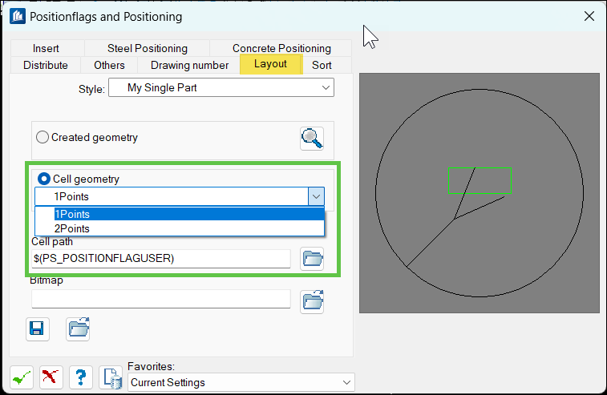Choose 2Points from dropdown list
This screenshot has height=395, width=607.
[180, 228]
